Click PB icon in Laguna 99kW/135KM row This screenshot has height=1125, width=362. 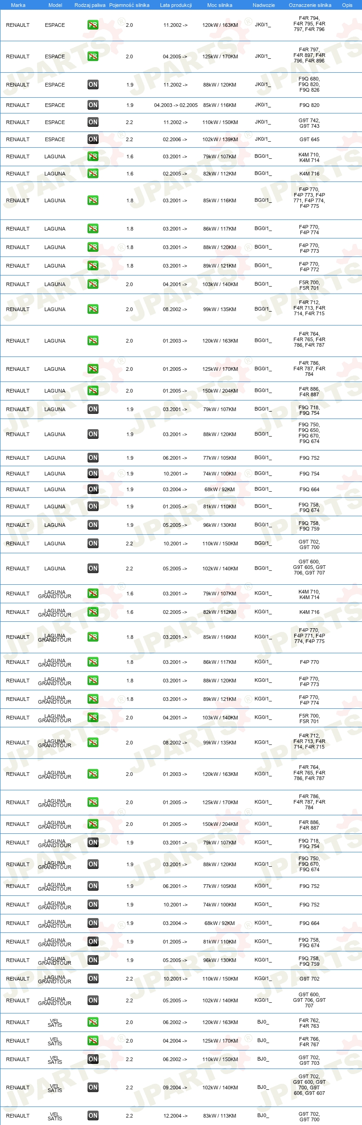tap(93, 309)
